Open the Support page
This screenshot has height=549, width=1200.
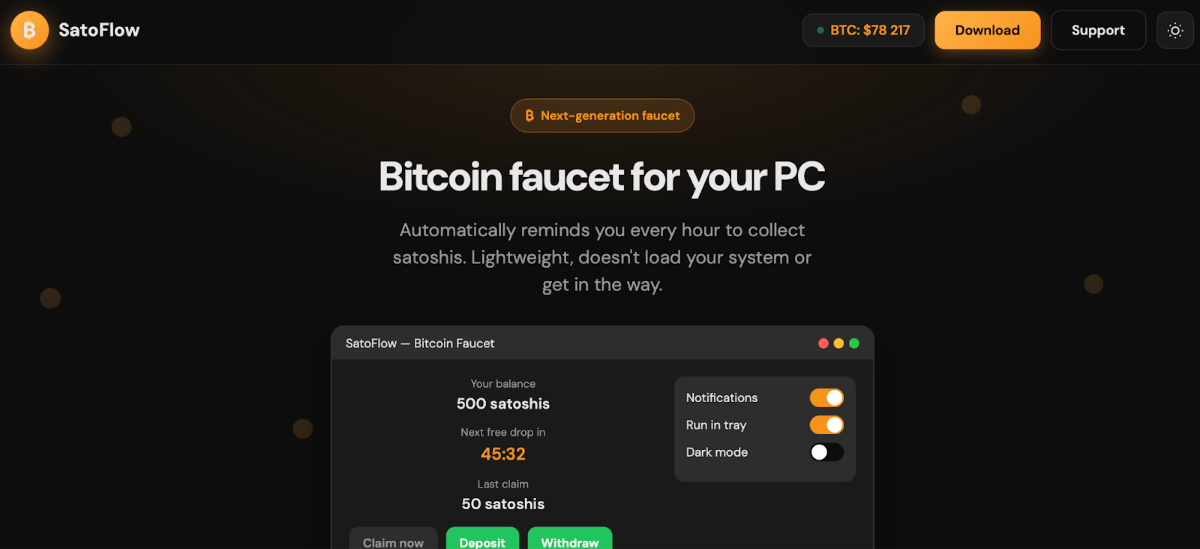(x=1098, y=31)
